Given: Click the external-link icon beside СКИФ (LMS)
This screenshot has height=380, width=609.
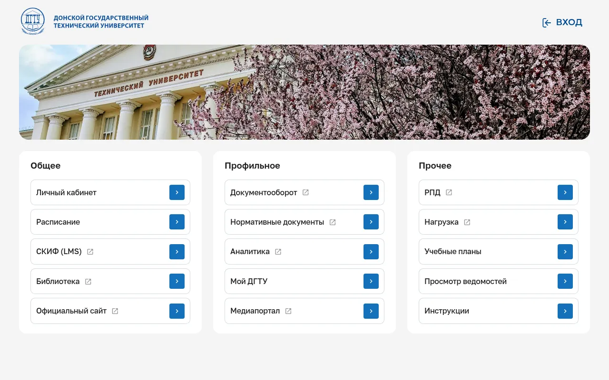Looking at the screenshot, I should (x=90, y=252).
